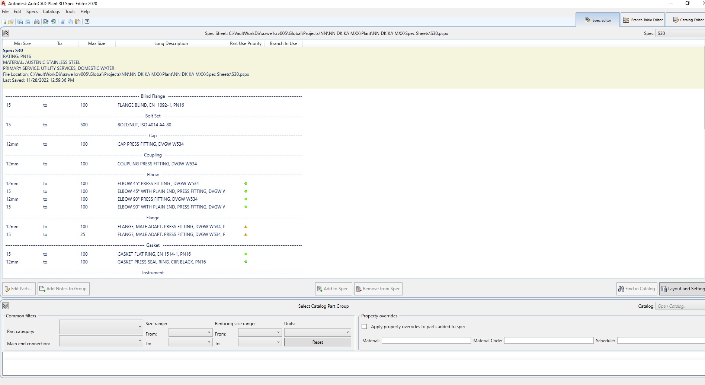The height and width of the screenshot is (385, 705).
Task: Click priority dot for GASKET FLAT RING row
Action: click(246, 254)
